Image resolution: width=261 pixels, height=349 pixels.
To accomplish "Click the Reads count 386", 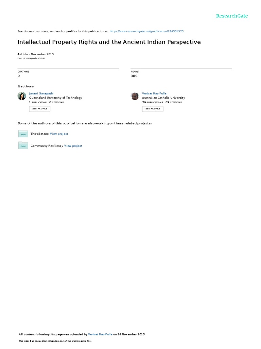I will pos(134,76).
